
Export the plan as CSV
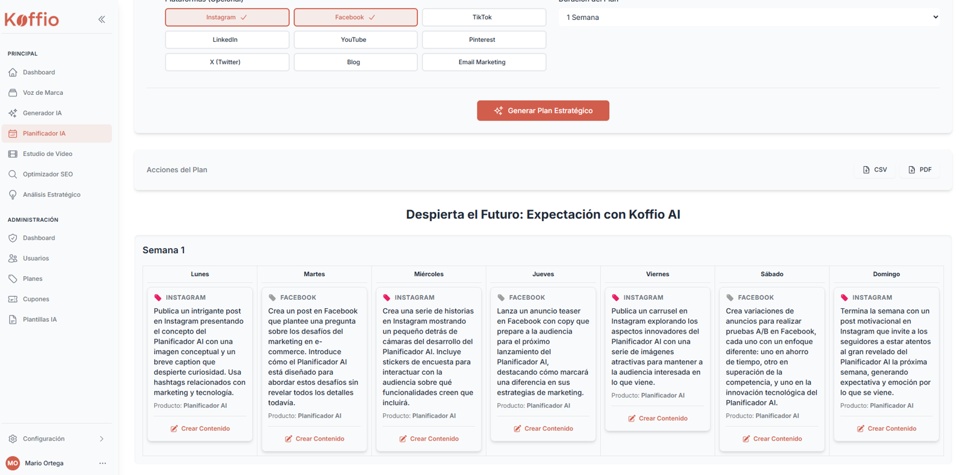[x=875, y=170]
